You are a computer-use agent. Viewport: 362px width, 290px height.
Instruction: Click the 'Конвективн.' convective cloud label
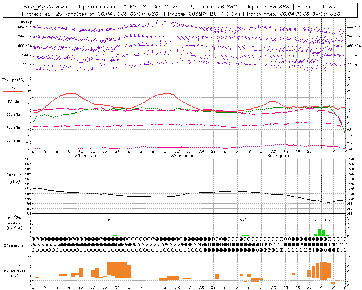tap(15, 265)
